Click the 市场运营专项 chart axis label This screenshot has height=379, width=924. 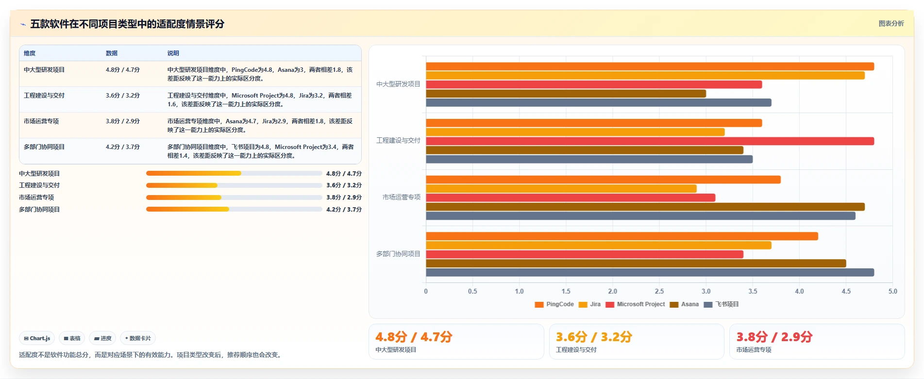402,198
